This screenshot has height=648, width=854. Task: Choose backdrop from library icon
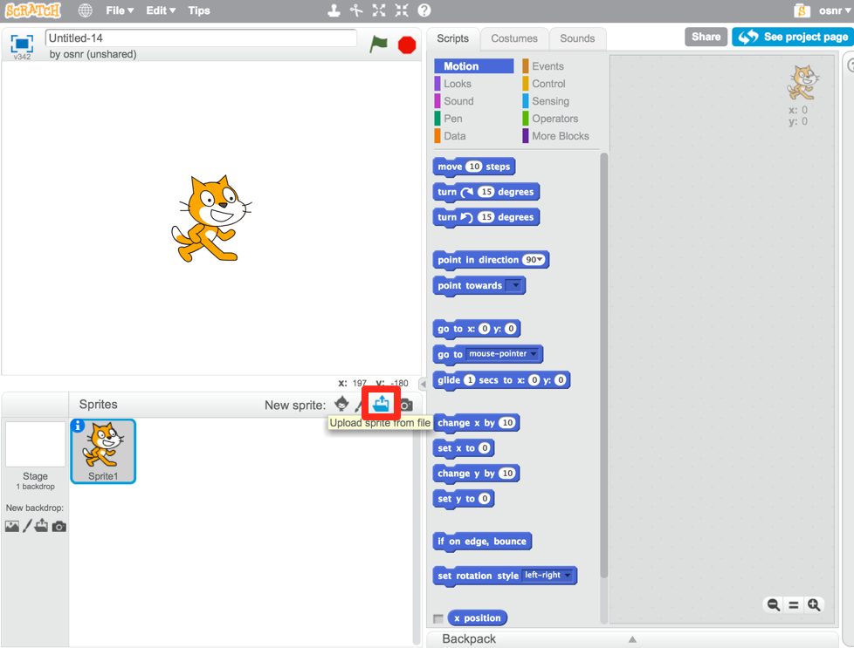click(12, 526)
